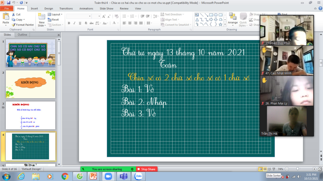Click the Save icon in quick access toolbar

click(x=8, y=3)
